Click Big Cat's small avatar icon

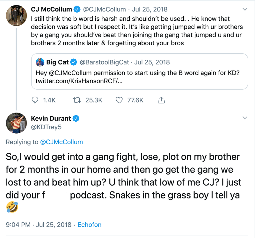(x=40, y=62)
